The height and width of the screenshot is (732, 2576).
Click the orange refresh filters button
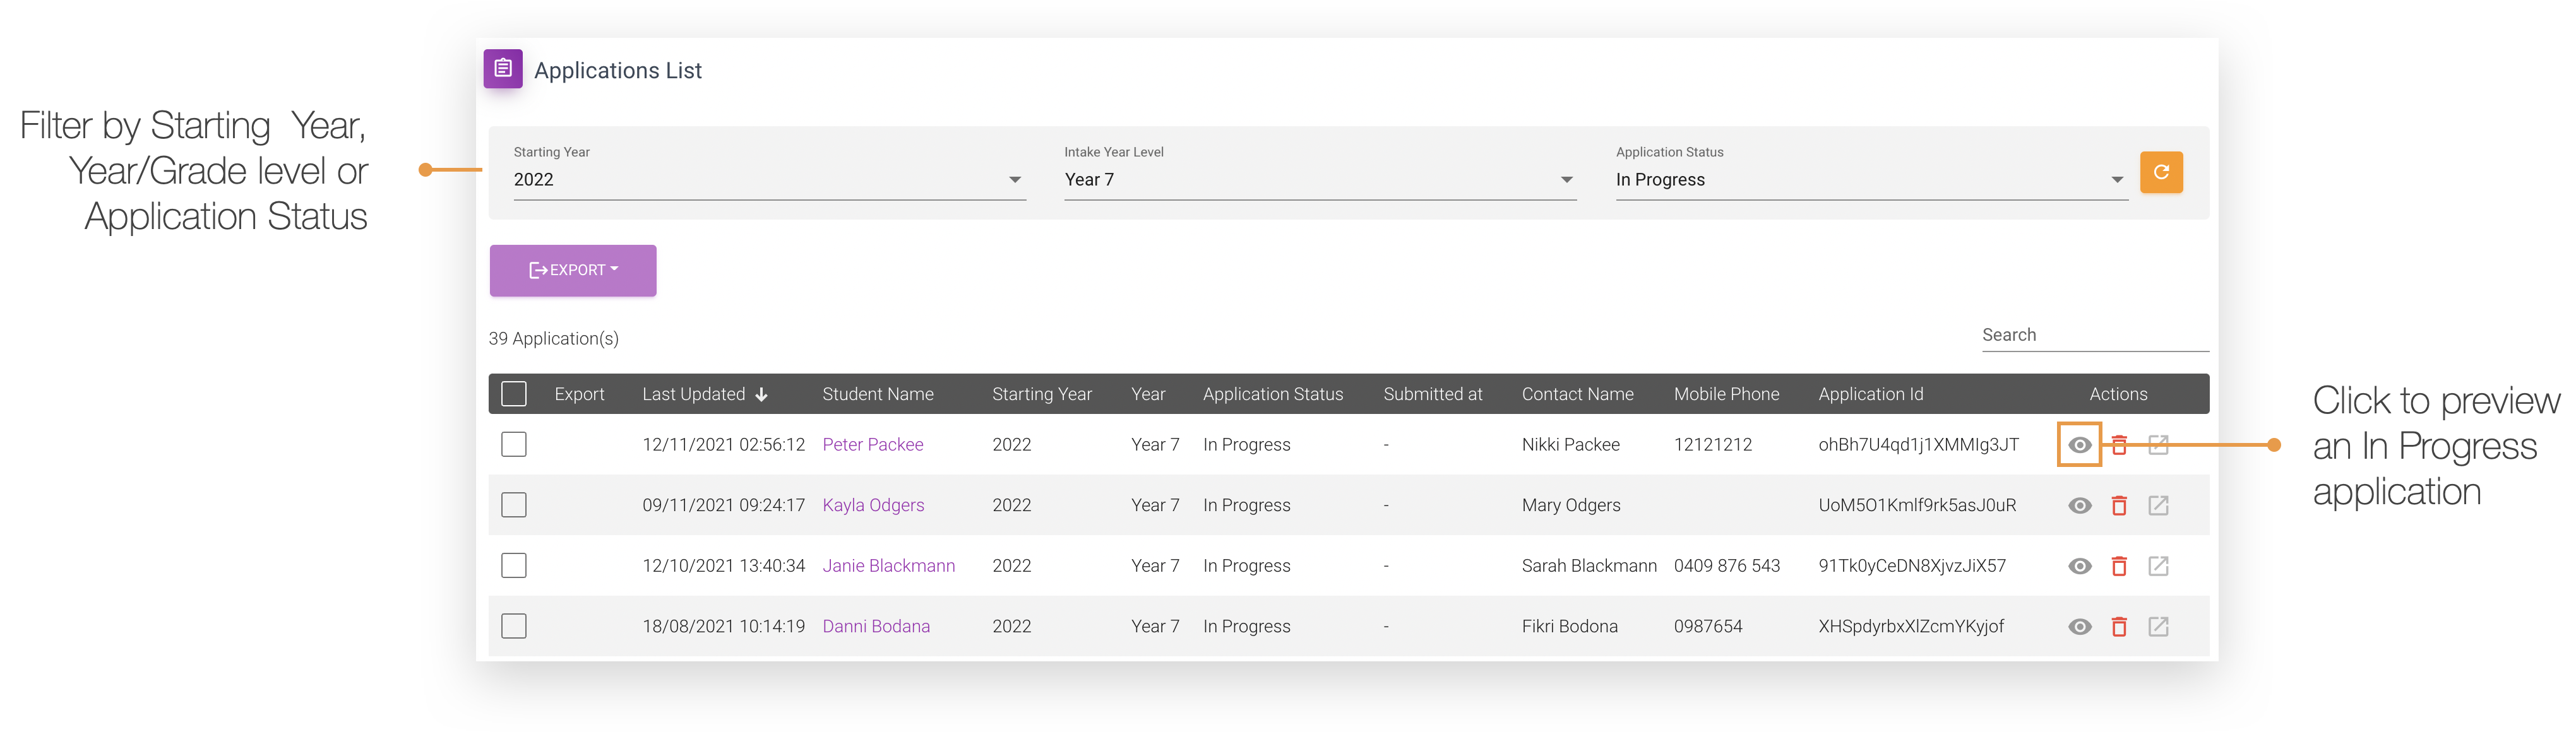[2161, 172]
